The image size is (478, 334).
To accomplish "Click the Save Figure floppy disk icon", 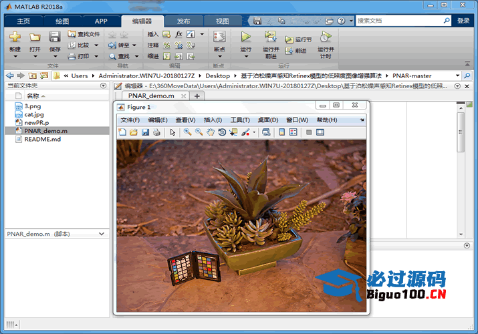I will (x=145, y=132).
